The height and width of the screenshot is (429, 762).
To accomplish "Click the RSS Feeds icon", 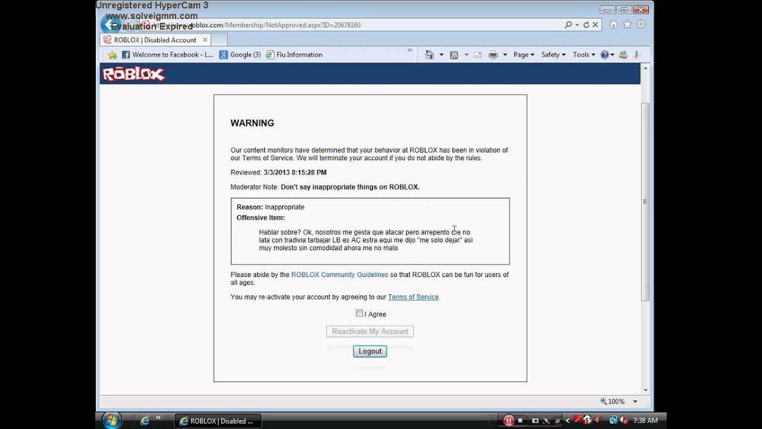I will [454, 55].
